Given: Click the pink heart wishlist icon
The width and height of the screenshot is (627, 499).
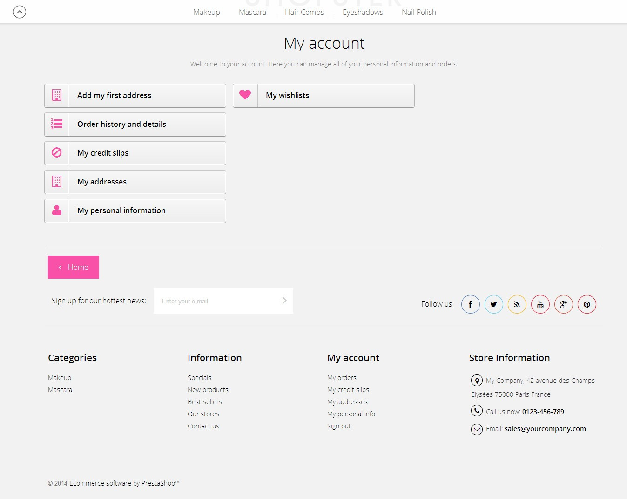Looking at the screenshot, I should click(245, 95).
